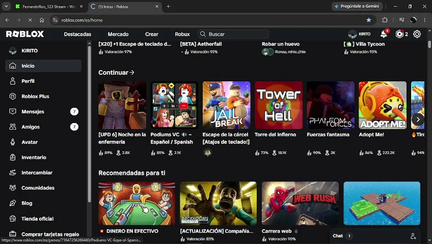This screenshot has width=432, height=244.
Task: Click the Chat new-conversation icon
Action: click(x=413, y=236)
